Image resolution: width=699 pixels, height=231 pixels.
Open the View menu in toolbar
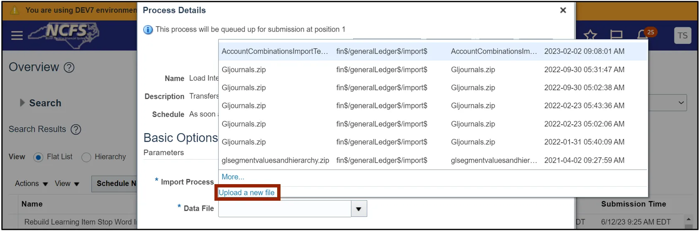click(67, 184)
